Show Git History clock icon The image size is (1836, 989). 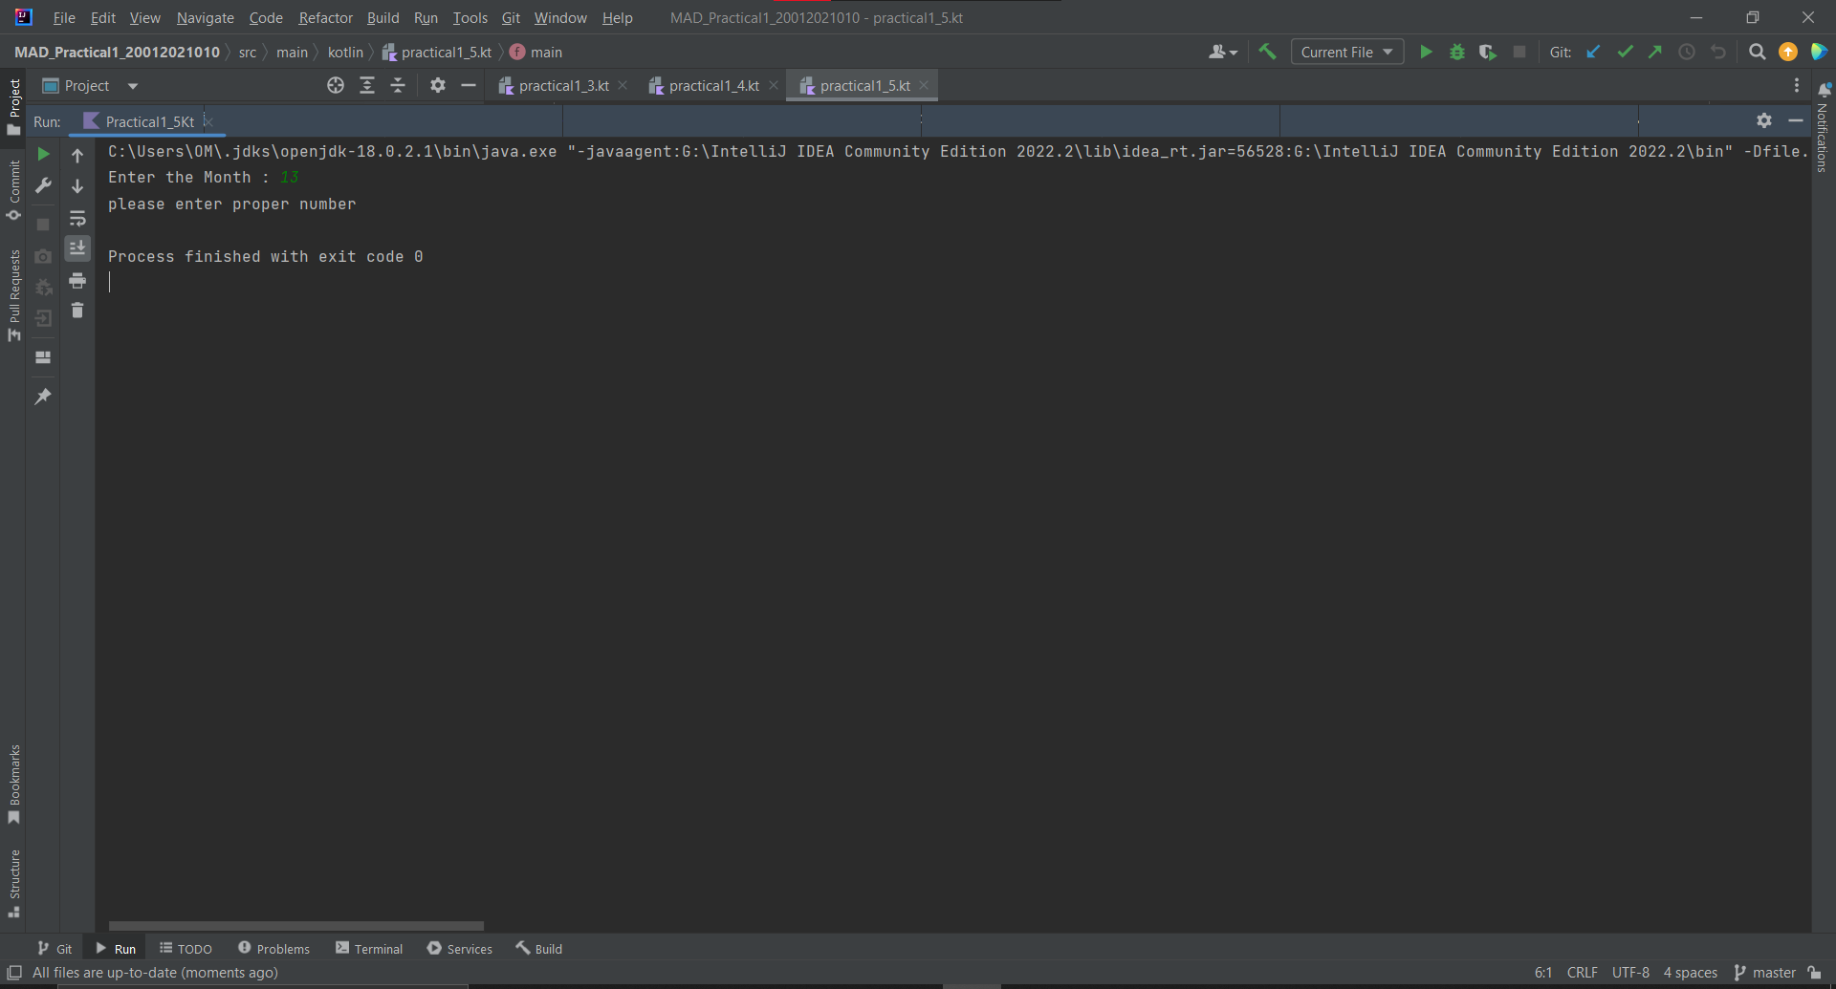[x=1687, y=52]
